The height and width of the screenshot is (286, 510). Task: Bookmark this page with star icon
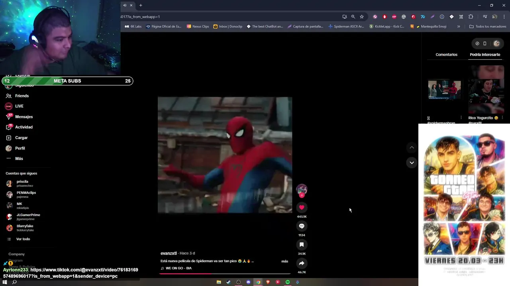(362, 17)
